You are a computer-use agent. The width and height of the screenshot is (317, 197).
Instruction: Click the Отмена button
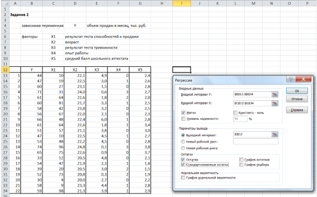click(297, 99)
